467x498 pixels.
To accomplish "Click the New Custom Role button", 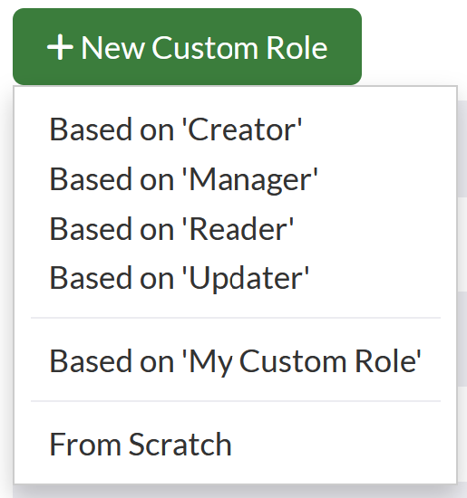I will tap(187, 47).
